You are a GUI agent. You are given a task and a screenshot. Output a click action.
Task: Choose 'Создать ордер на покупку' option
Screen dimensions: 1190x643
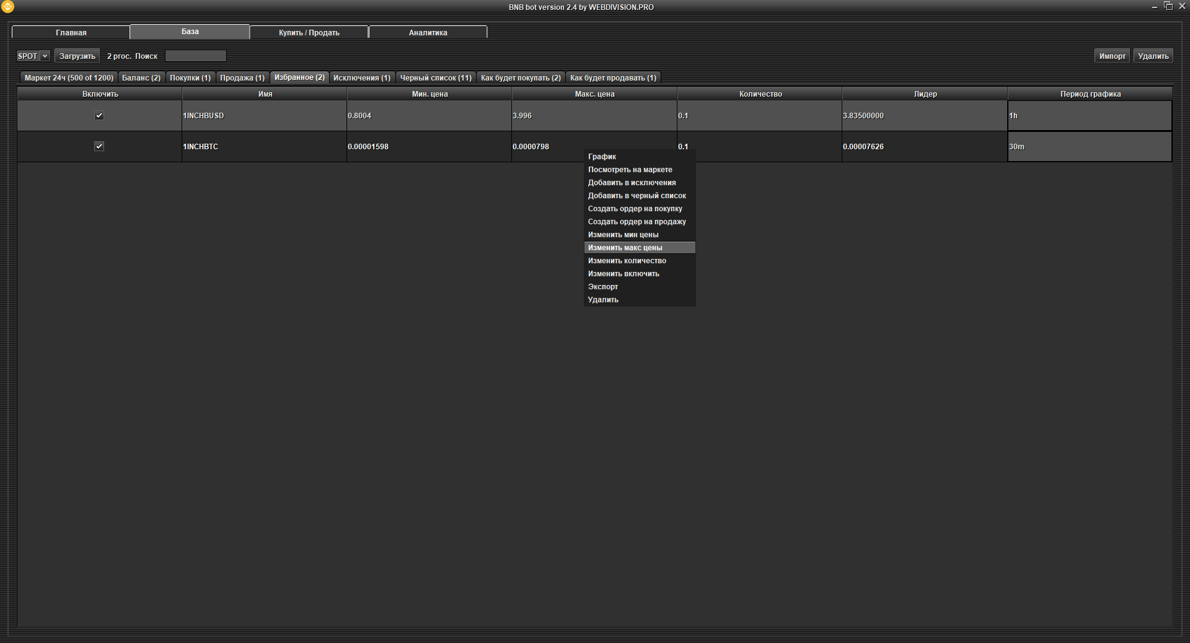pyautogui.click(x=635, y=209)
